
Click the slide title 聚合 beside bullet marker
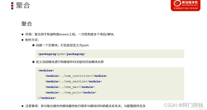pyautogui.click(x=23, y=6)
